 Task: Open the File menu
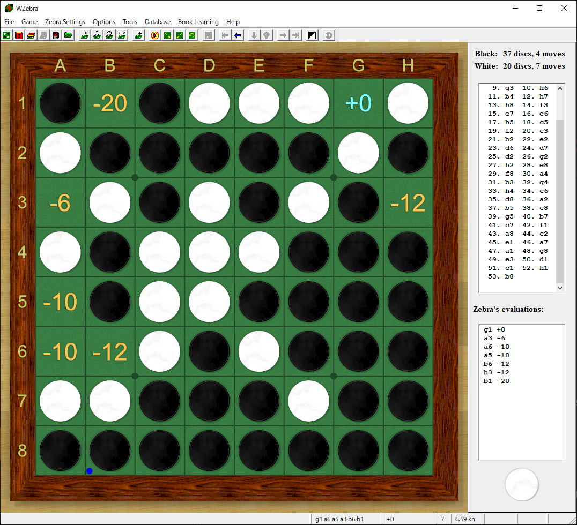click(x=9, y=22)
